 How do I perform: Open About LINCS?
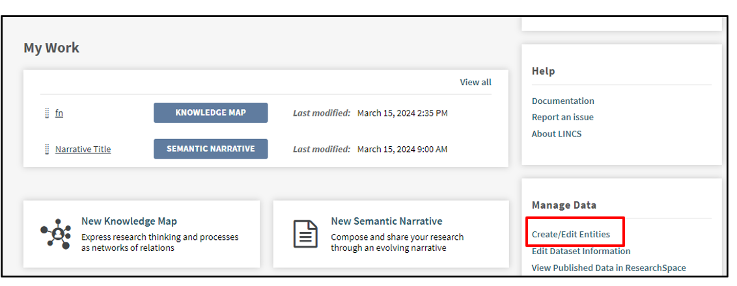click(557, 134)
